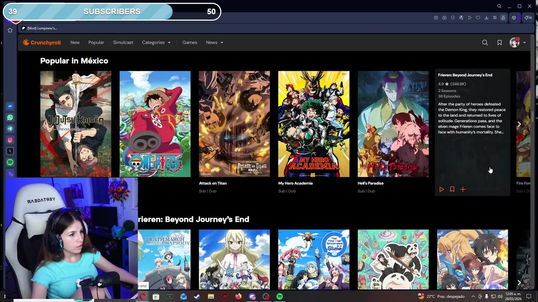Open Firefox from the Windows taskbar
This screenshot has width=538, height=302.
[238, 297]
